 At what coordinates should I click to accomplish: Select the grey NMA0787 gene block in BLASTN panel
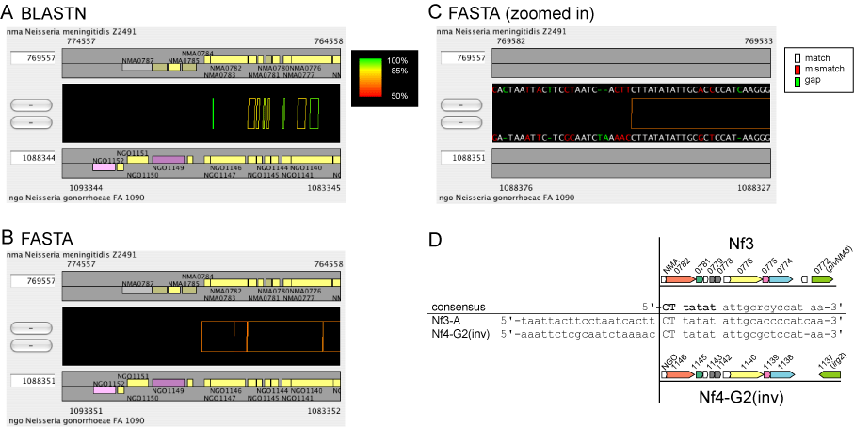click(137, 68)
